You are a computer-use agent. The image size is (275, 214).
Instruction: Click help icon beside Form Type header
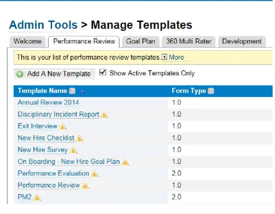pos(211,91)
